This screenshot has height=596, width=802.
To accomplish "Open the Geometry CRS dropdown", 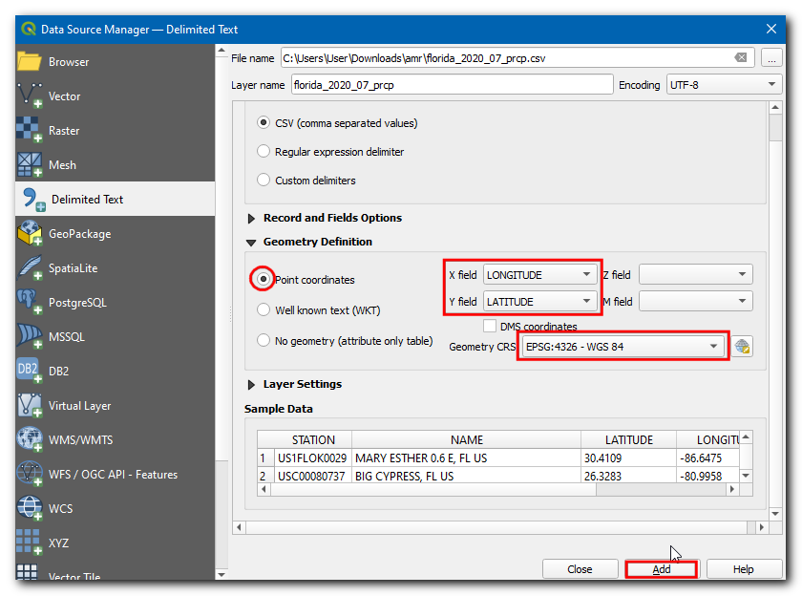I will pyautogui.click(x=623, y=347).
